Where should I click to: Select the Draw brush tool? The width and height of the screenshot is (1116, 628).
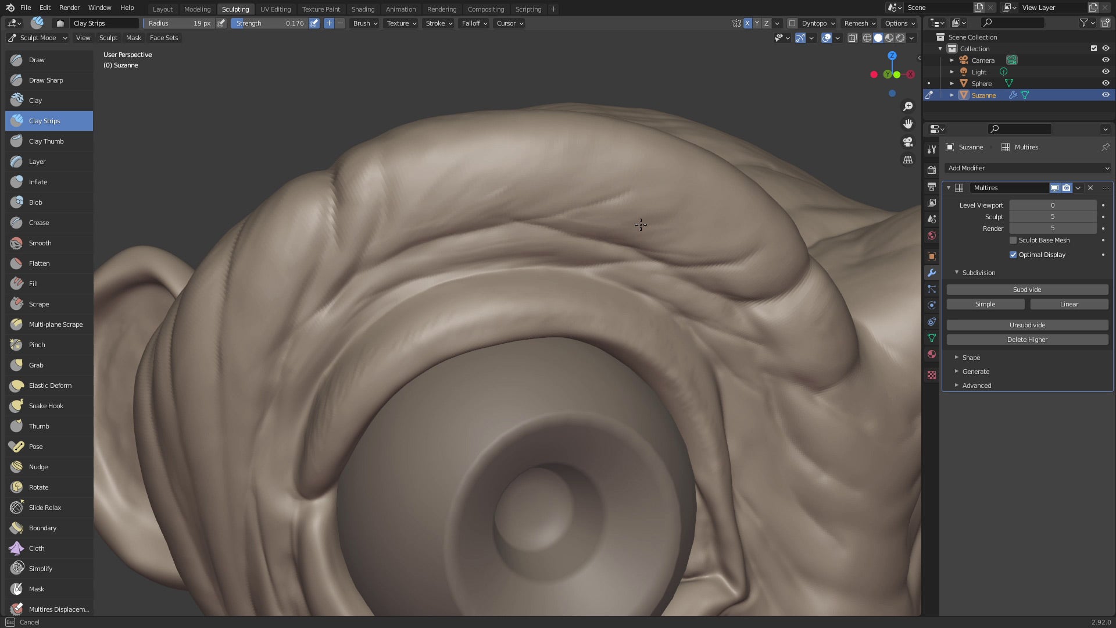click(49, 60)
